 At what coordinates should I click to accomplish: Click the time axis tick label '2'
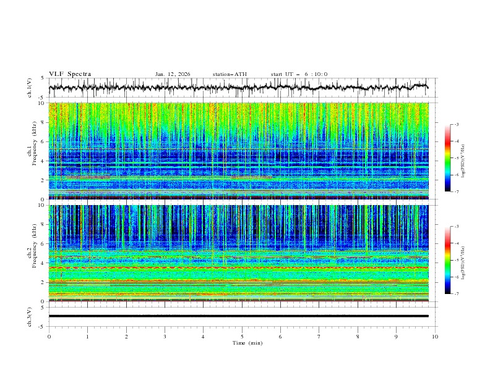click(126, 337)
